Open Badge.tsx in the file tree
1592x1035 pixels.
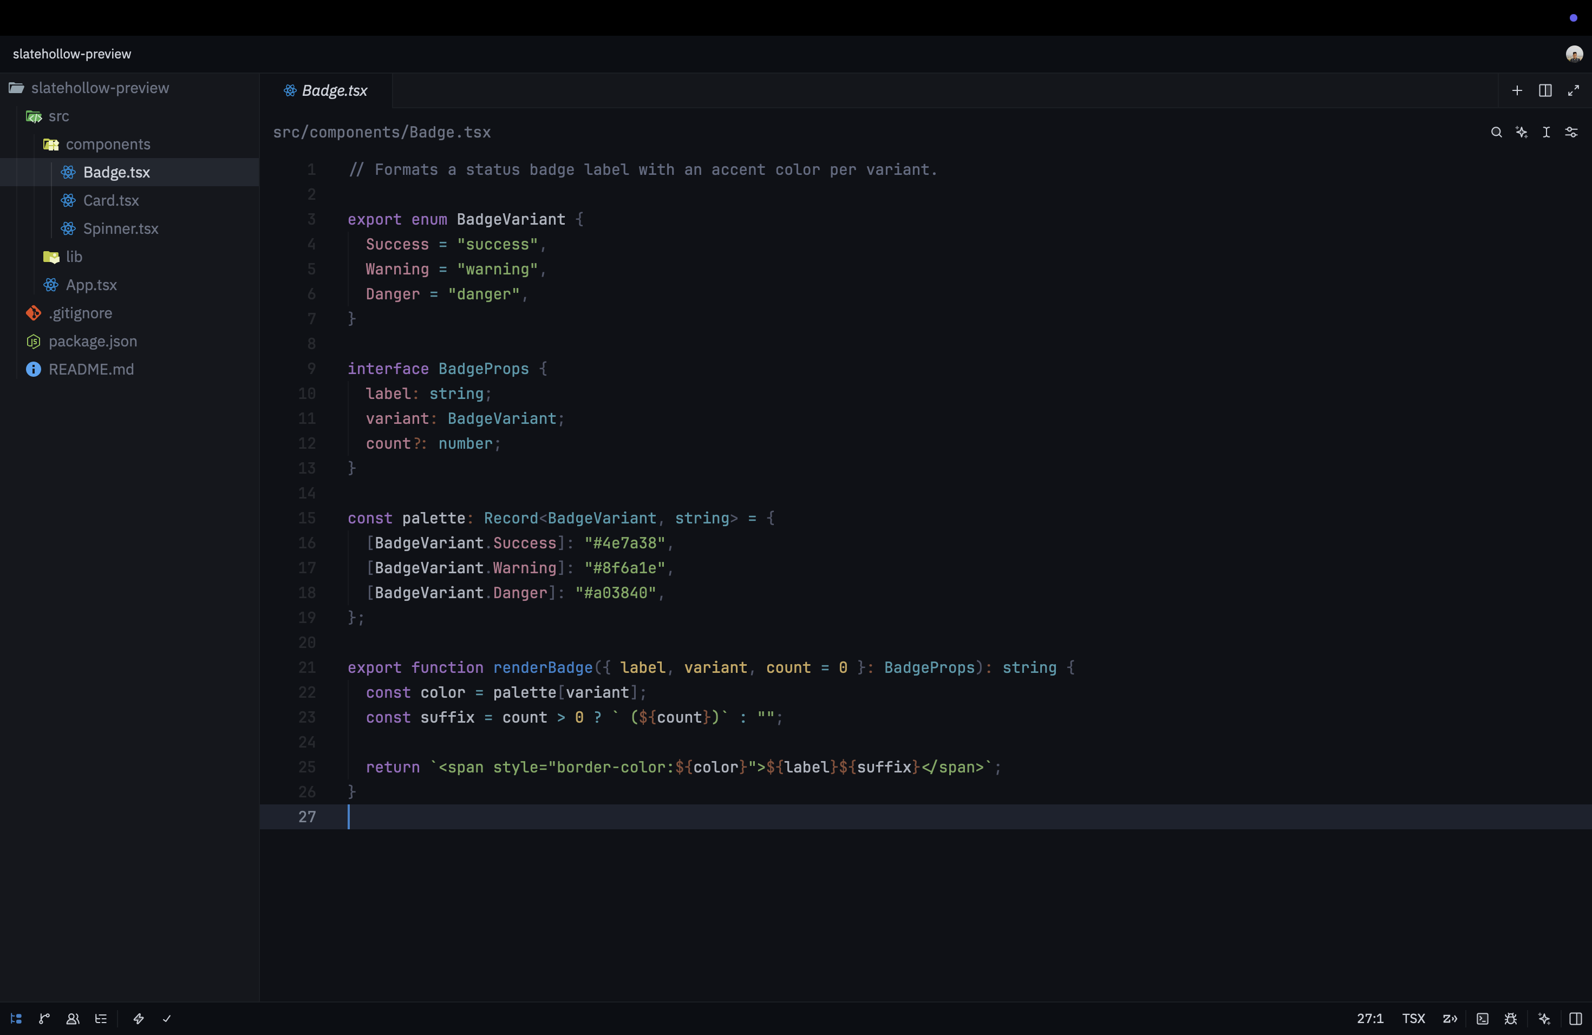tap(130, 172)
